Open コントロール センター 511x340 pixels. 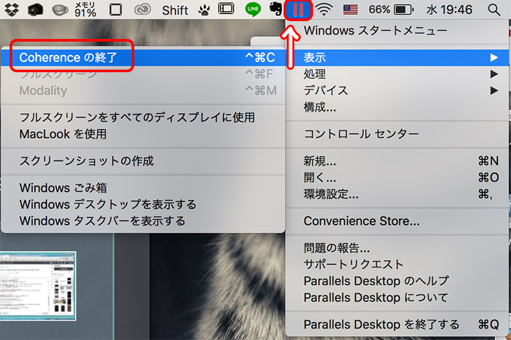point(397,134)
